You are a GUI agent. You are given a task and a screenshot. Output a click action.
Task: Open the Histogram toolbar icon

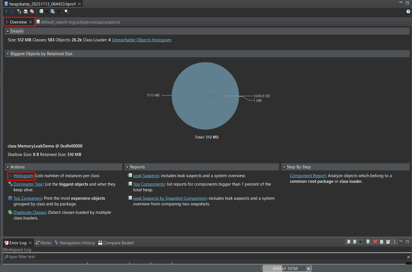coord(12,11)
